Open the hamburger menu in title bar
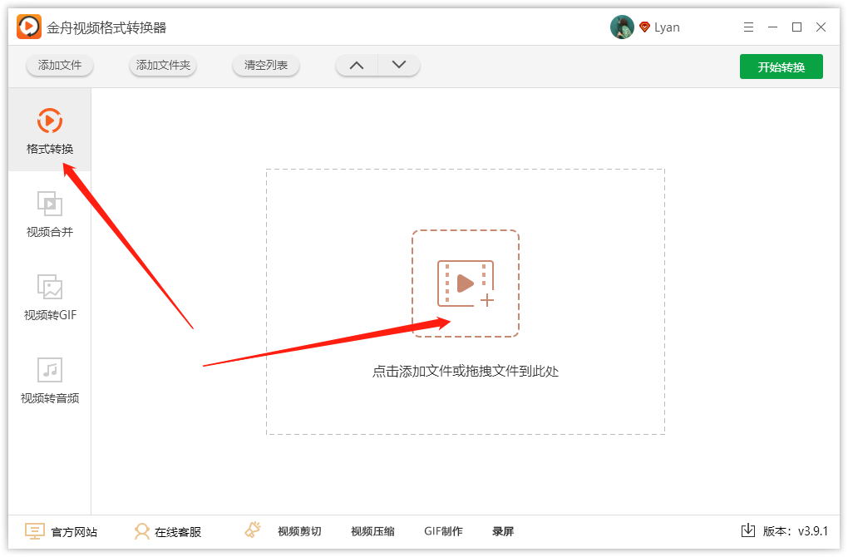Image resolution: width=848 pixels, height=557 pixels. coord(748,27)
